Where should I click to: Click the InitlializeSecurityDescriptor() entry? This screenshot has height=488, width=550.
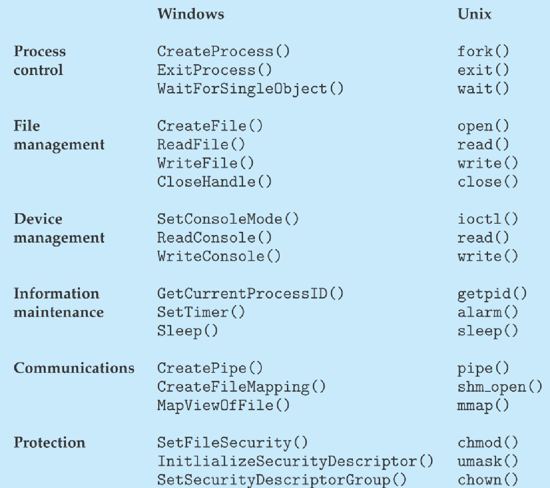[295, 461]
